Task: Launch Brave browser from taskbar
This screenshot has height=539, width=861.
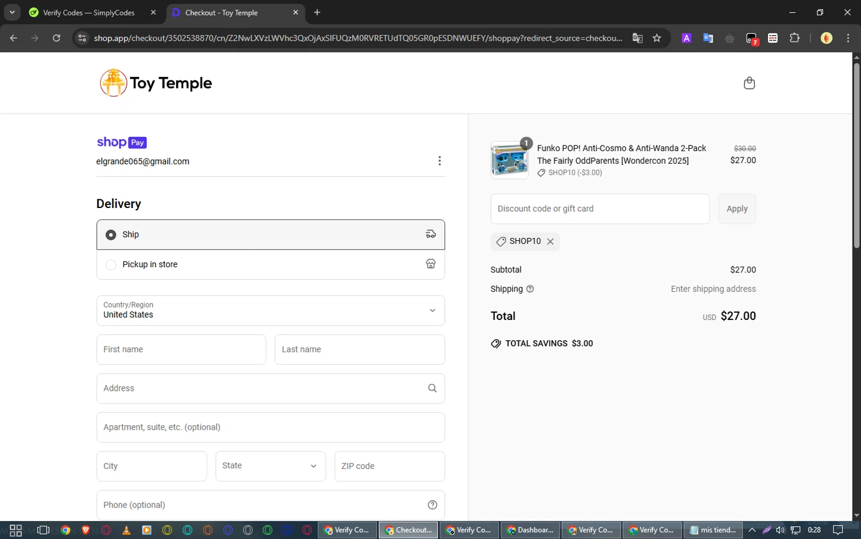Action: pos(86,530)
